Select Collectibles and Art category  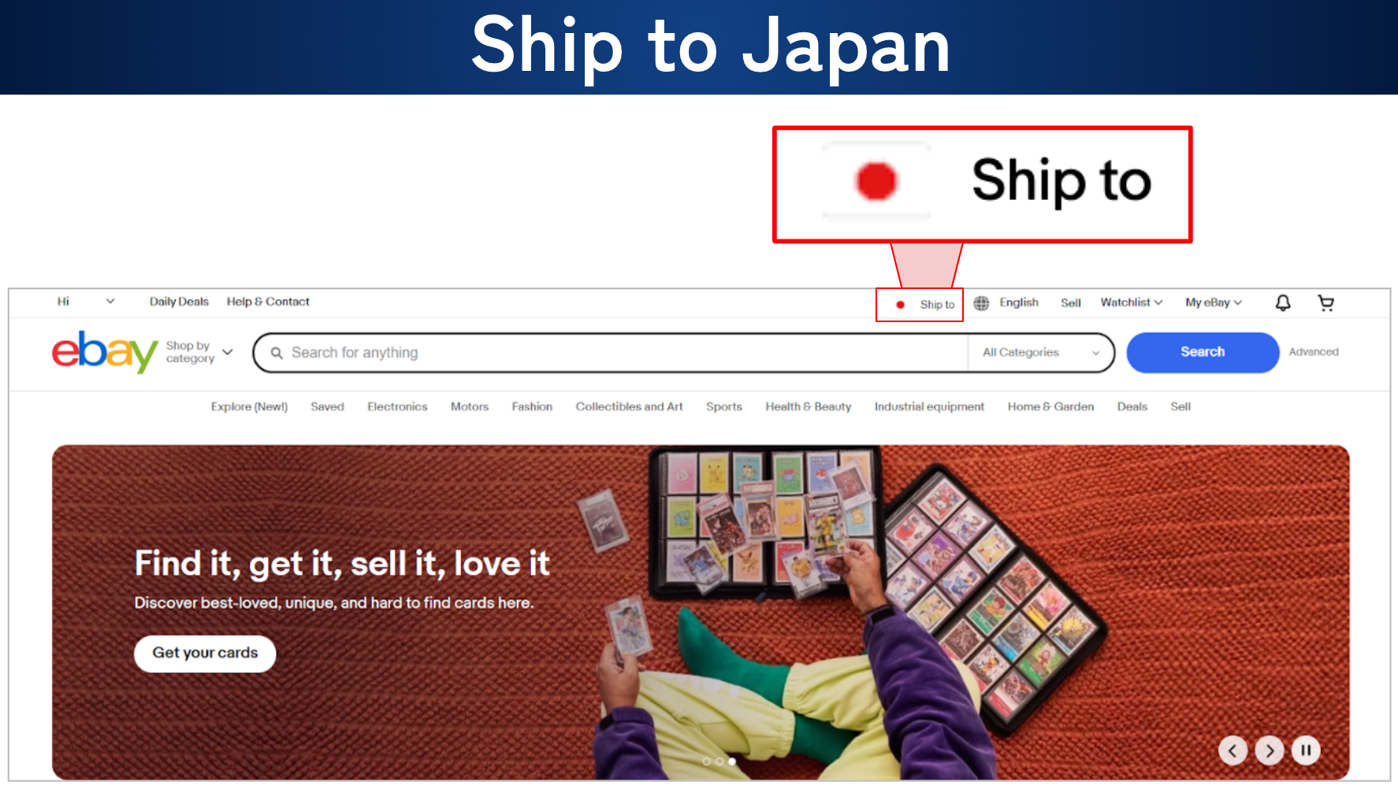629,407
